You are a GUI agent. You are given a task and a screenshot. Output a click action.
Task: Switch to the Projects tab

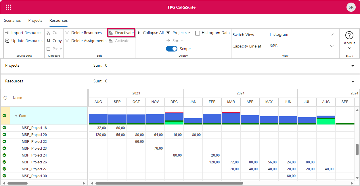[x=35, y=21]
